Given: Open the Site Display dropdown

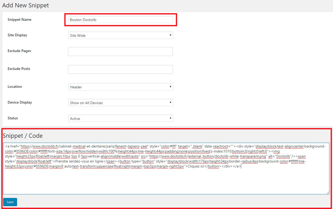Looking at the screenshot, I should [x=120, y=35].
